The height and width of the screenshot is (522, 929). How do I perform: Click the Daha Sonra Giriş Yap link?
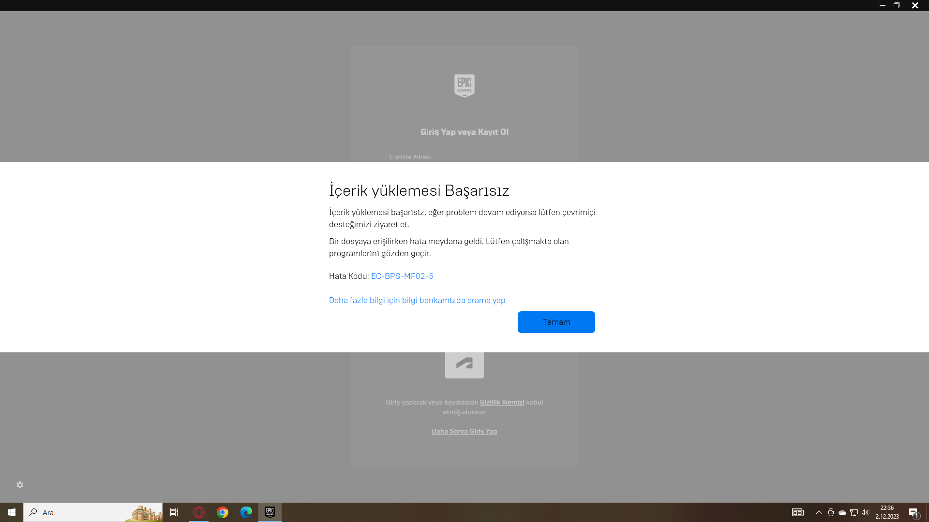click(x=464, y=431)
